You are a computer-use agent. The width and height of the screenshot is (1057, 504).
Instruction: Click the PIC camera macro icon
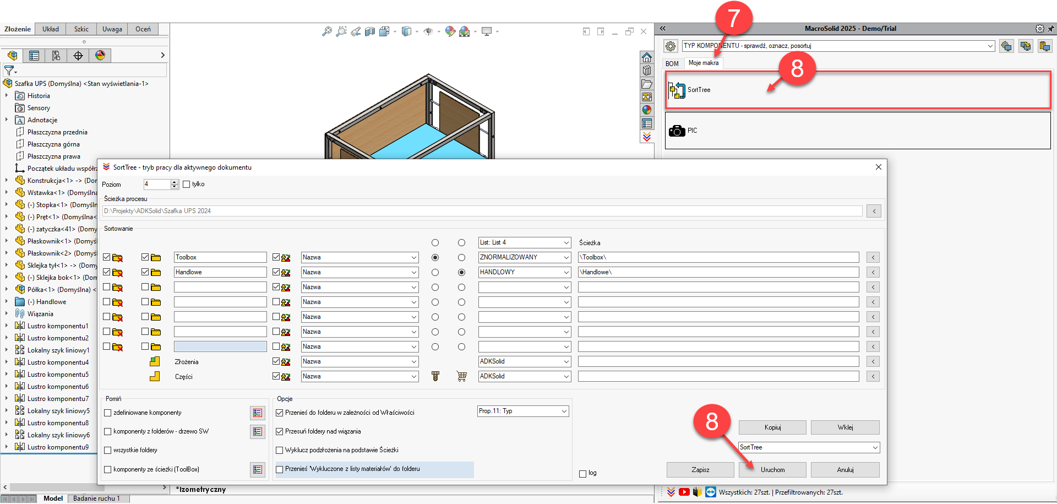(x=677, y=131)
